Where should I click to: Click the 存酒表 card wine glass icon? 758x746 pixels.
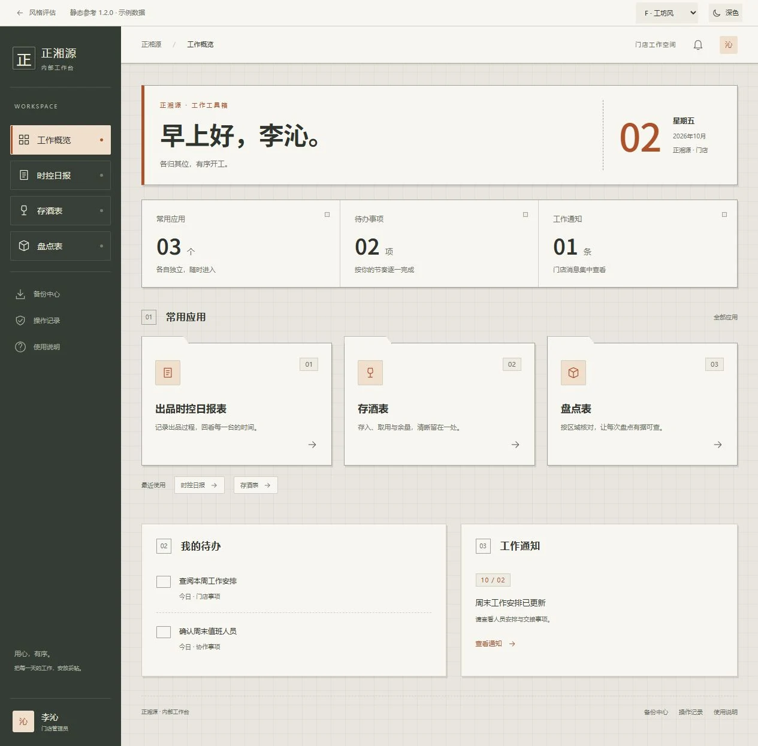coord(370,373)
